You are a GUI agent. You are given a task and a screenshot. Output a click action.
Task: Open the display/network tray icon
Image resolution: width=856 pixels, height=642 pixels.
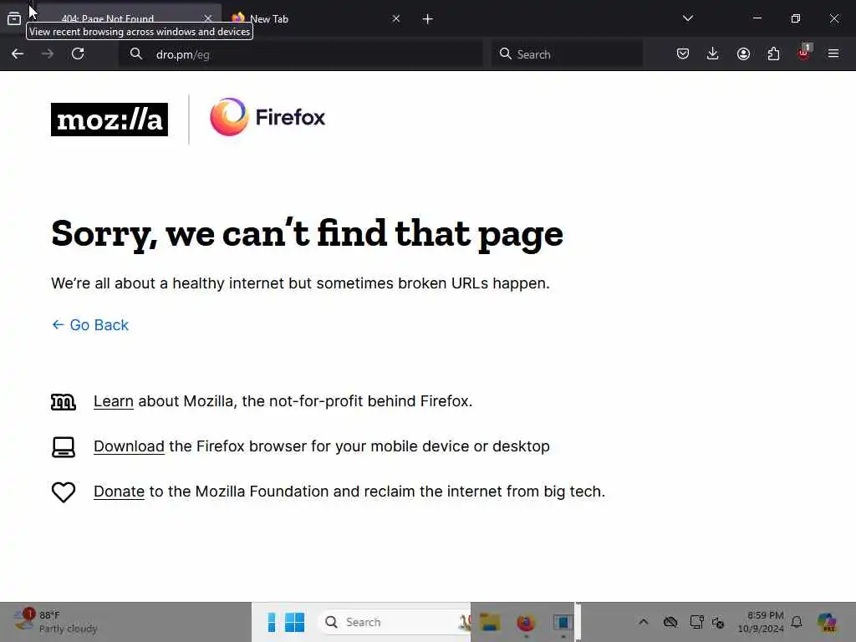tap(696, 622)
